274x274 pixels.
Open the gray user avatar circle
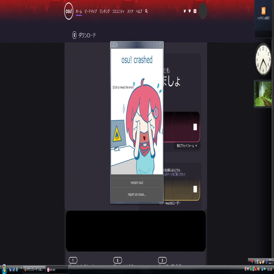tap(203, 11)
